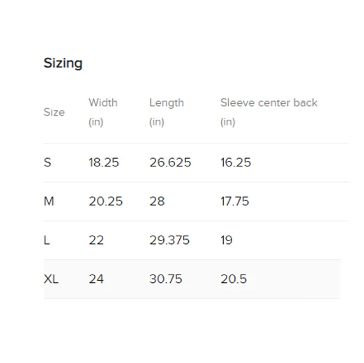Click the 24 width value for XL
This screenshot has width=364, height=363.
tap(96, 279)
